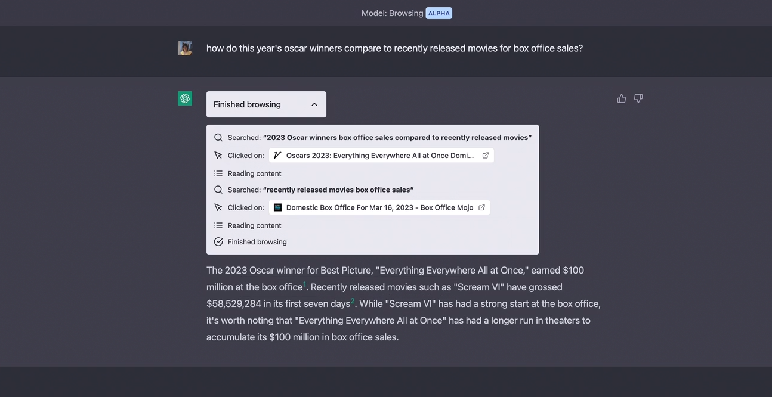This screenshot has height=397, width=772.
Task: Open the Oscars 2023 Everything Everywhere link
Action: pos(381,156)
